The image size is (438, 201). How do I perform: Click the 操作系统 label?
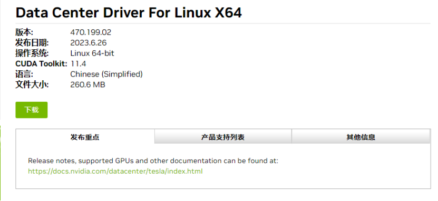(32, 53)
